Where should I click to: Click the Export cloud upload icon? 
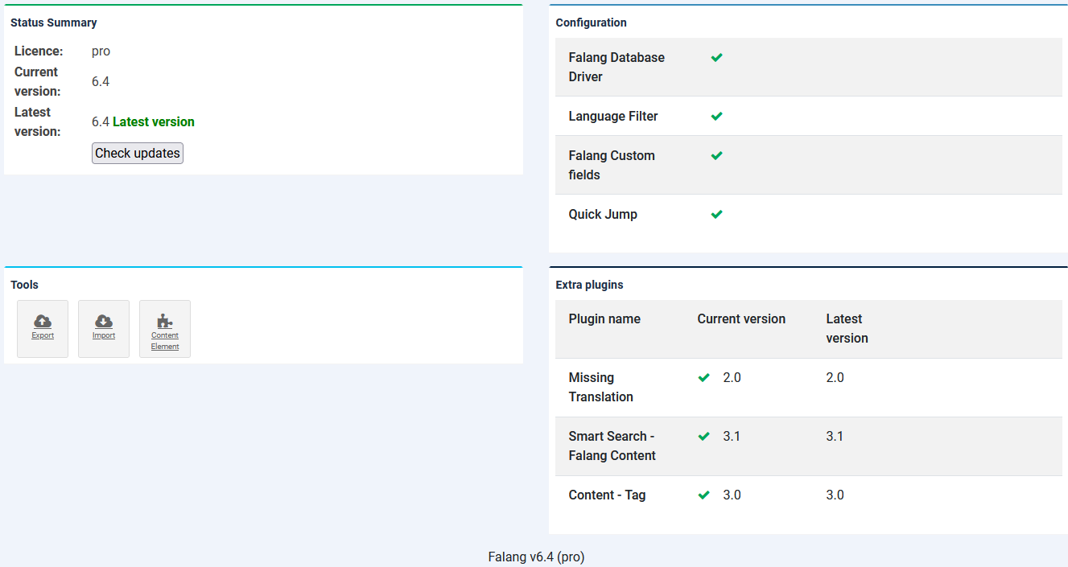pyautogui.click(x=43, y=322)
